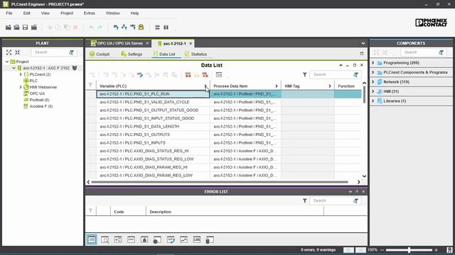Toggle the first status bar view button
Screen dimensions: 455x255
(x=348, y=250)
